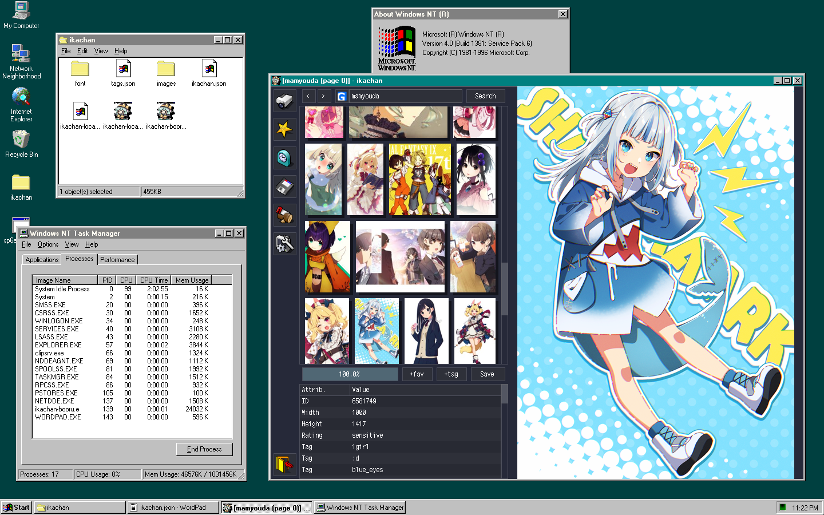Click the Rating sensitive row
Viewport: 824px width, 515px height.
tap(401, 435)
